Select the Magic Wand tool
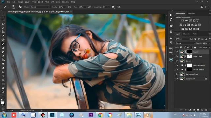Viewport: 211px width, 118px height. point(3,28)
